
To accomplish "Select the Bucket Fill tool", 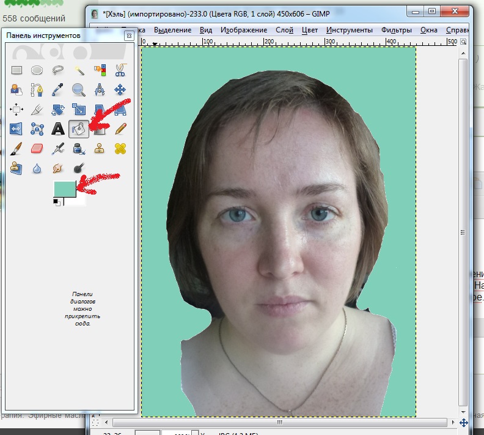I will pyautogui.click(x=79, y=129).
